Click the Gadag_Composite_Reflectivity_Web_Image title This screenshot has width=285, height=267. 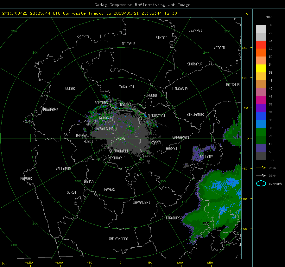point(142,5)
